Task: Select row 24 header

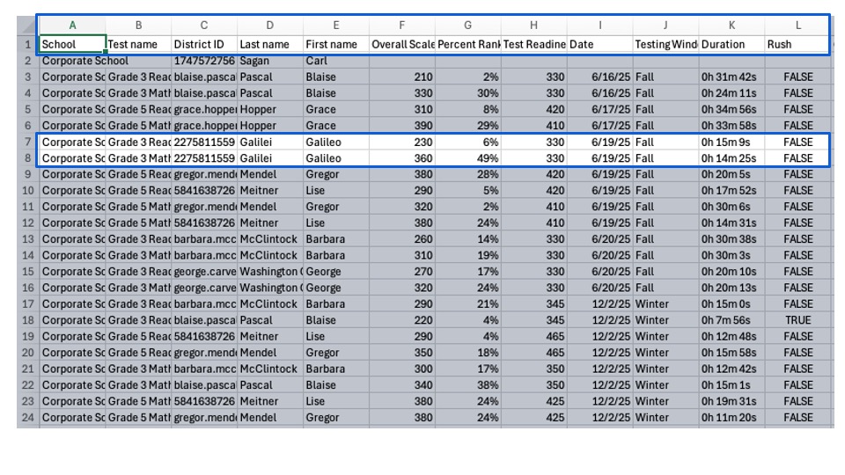Action: [28, 417]
